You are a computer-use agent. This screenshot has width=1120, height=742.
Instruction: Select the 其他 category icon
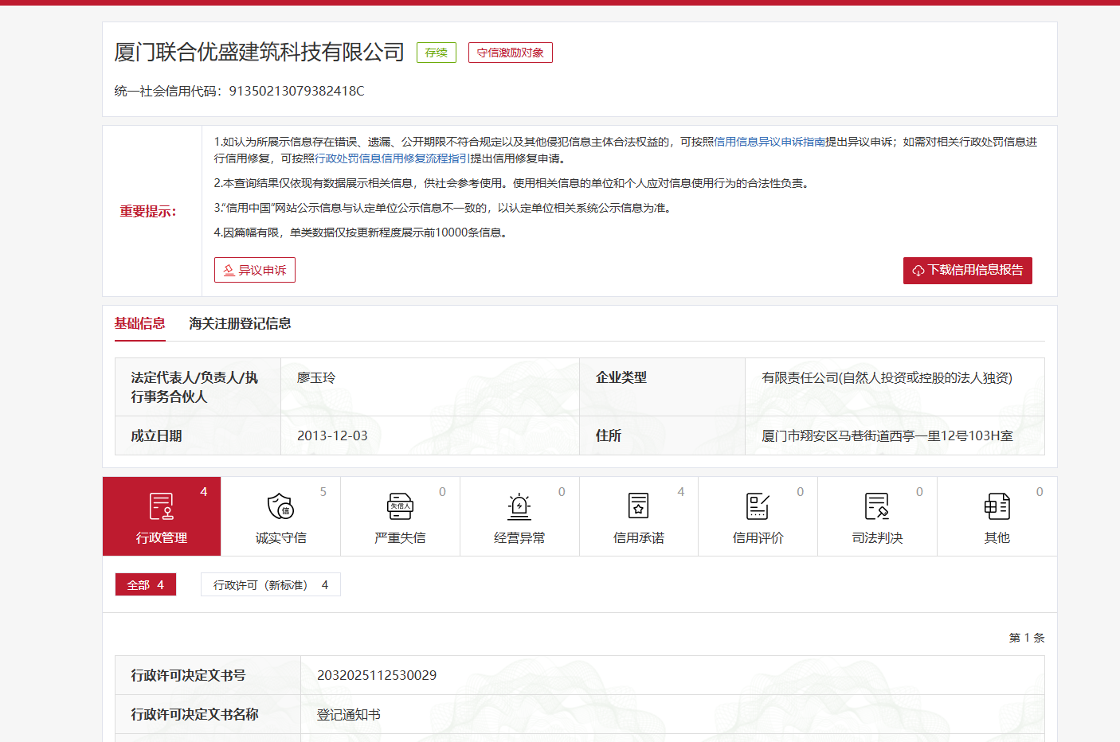pyautogui.click(x=997, y=506)
